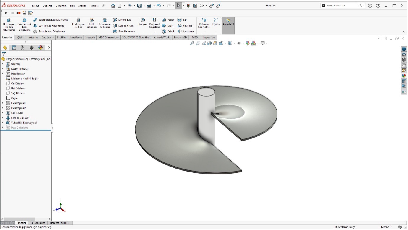Toggle Hide/Show Items eye icon

239,43
